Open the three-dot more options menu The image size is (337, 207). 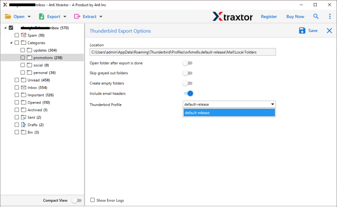[330, 17]
